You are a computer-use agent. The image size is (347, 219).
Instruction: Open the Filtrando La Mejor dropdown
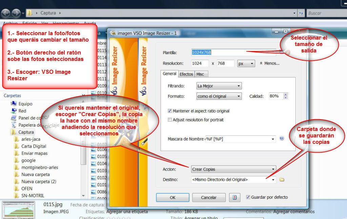219,86
